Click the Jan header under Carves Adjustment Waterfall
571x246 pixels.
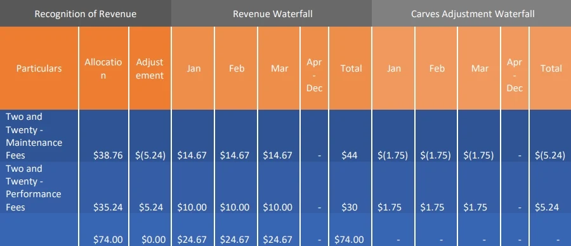393,68
